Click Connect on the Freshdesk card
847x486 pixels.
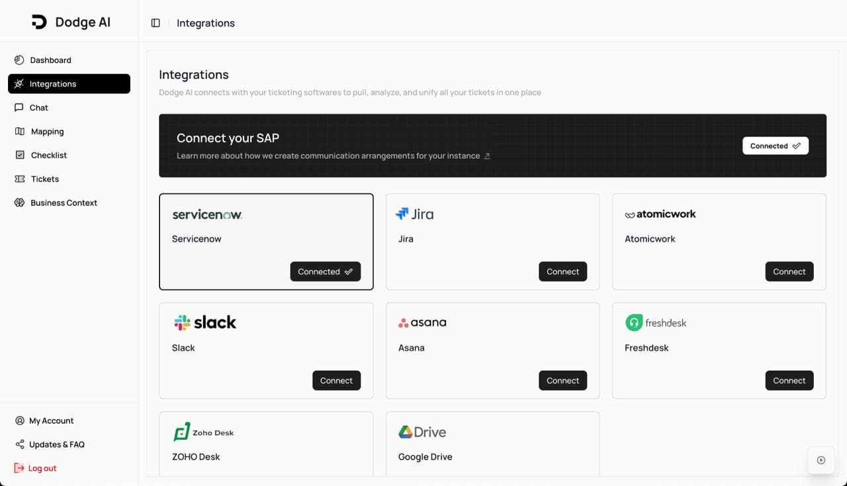coord(789,380)
